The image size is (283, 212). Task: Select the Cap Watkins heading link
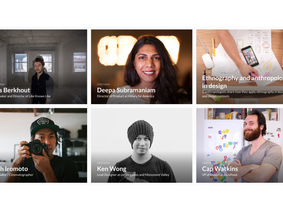tap(220, 169)
